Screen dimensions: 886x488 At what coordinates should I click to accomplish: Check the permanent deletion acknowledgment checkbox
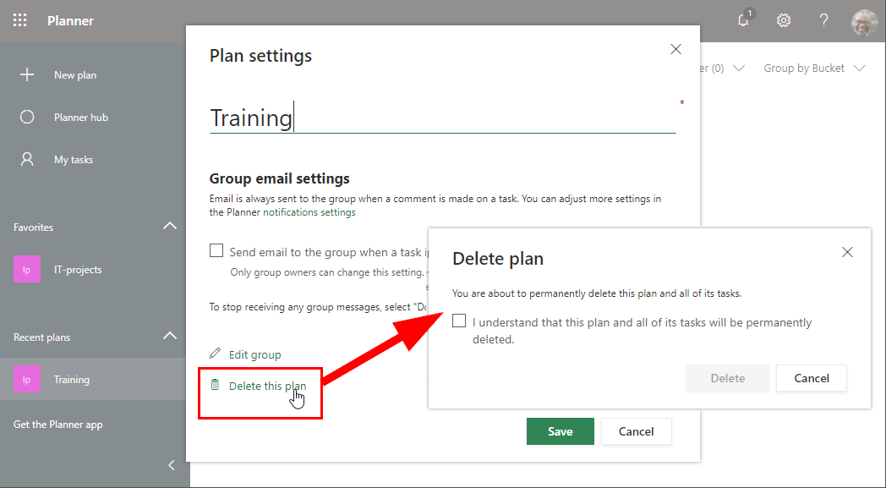[x=459, y=321]
